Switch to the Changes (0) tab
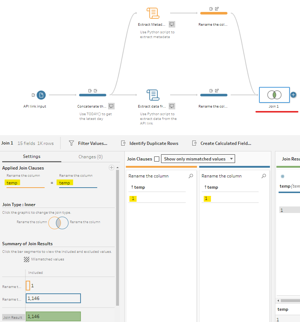The image size is (300, 322). click(x=91, y=157)
